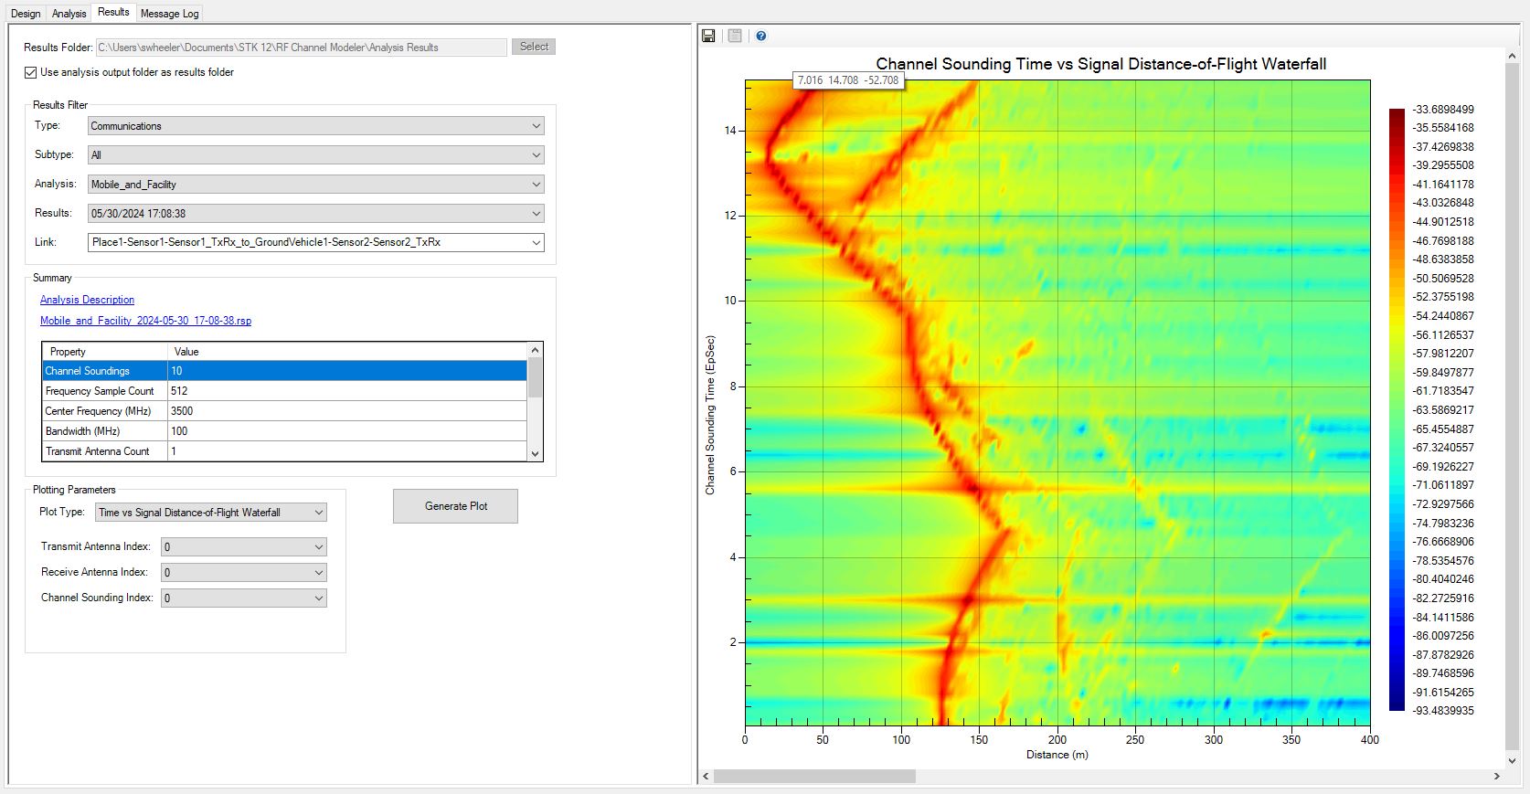
Task: Switch to the Design tab
Action: (x=26, y=13)
